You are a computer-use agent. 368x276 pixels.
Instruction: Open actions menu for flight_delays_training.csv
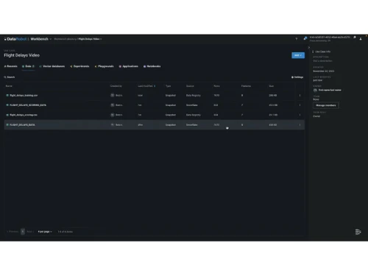[x=300, y=95]
